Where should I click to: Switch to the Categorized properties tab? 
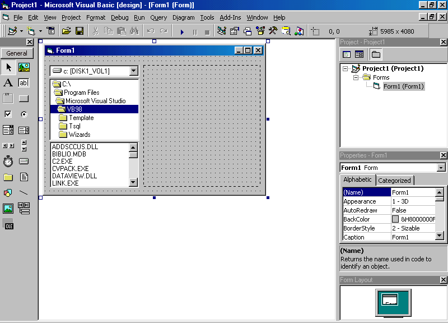[x=394, y=181]
